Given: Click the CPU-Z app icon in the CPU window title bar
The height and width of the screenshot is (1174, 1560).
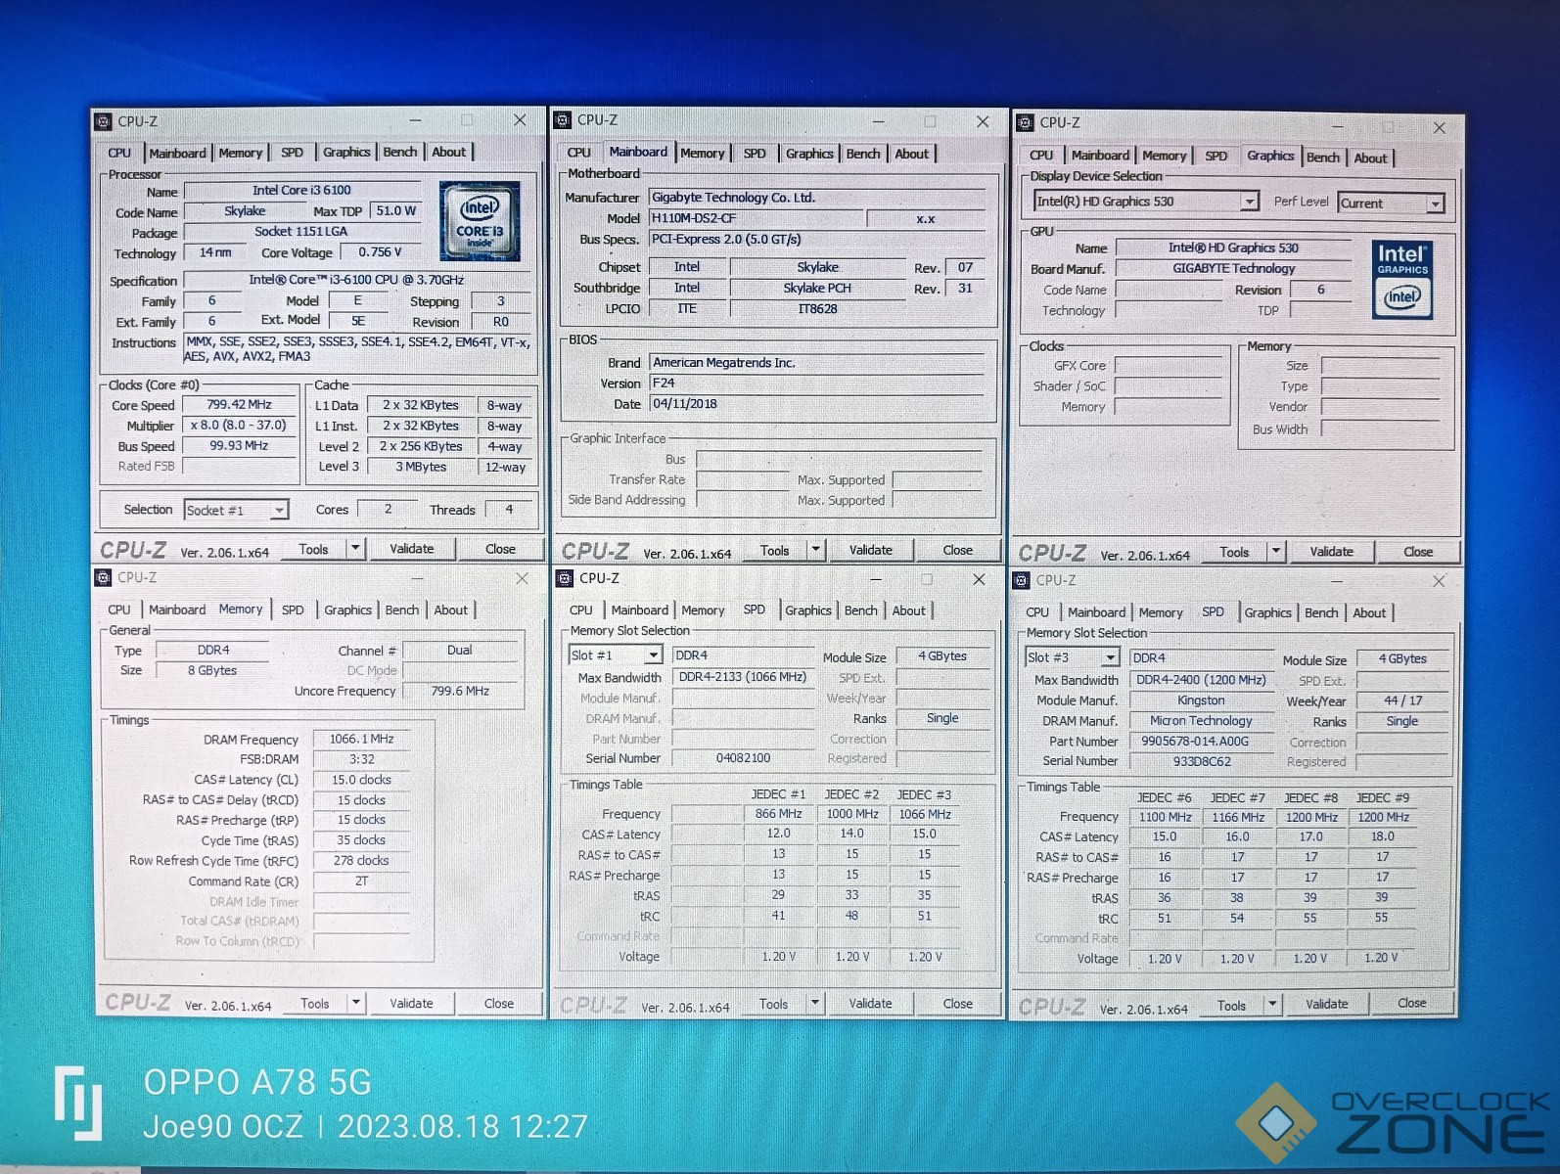Looking at the screenshot, I should 103,121.
